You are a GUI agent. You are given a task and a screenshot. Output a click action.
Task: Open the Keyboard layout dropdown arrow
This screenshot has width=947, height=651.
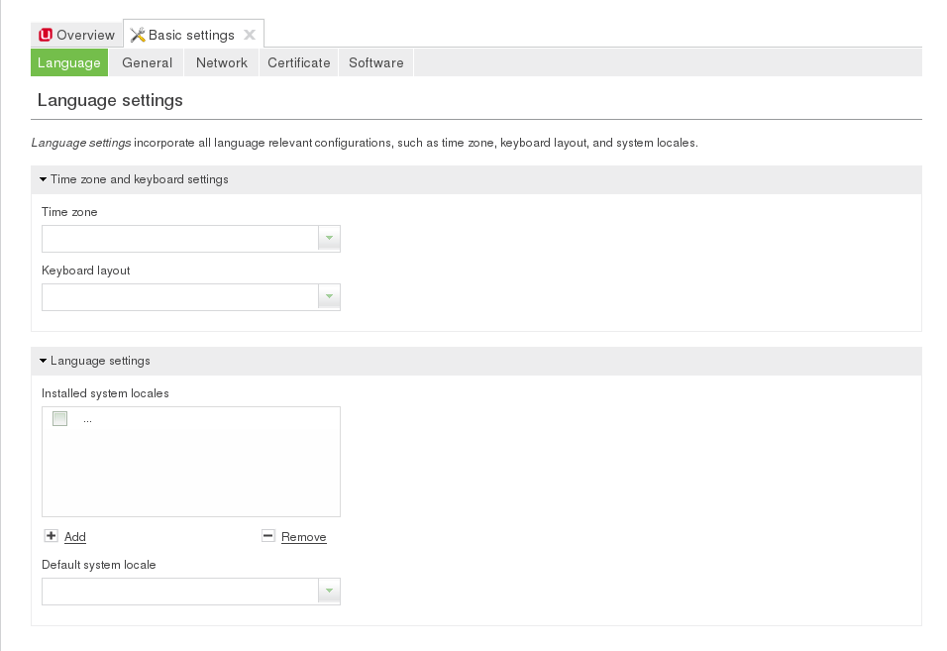click(329, 297)
